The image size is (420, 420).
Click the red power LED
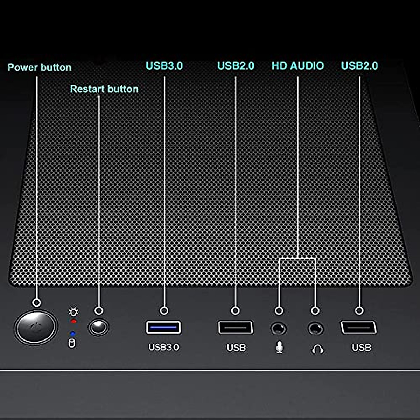click(x=73, y=321)
